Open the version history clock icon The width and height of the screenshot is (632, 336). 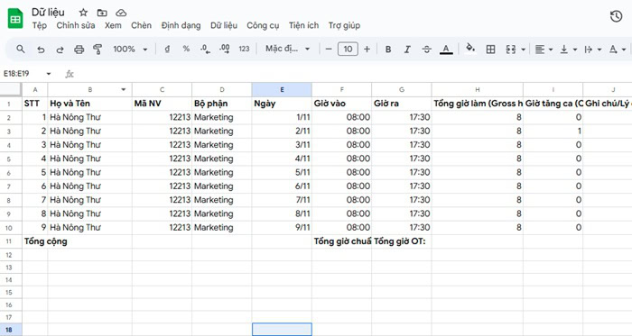[x=616, y=16]
